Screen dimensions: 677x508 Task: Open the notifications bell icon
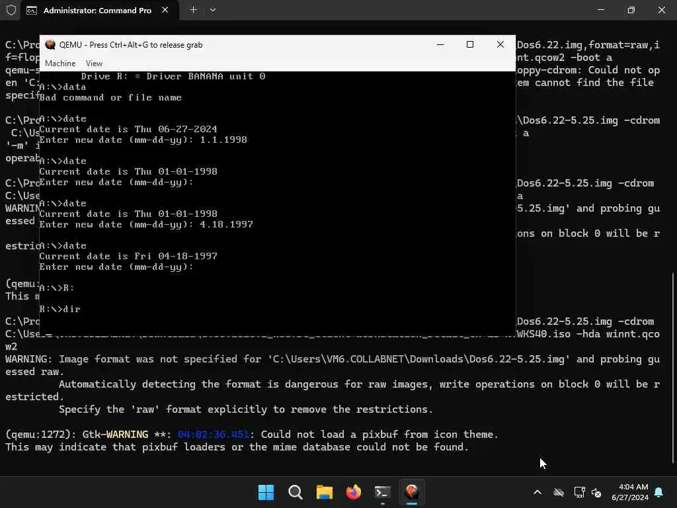pyautogui.click(x=659, y=492)
